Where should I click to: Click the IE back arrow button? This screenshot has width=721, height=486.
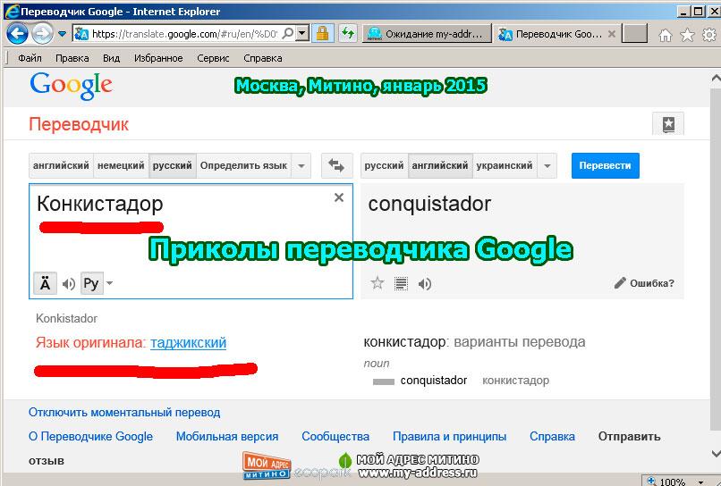17,34
